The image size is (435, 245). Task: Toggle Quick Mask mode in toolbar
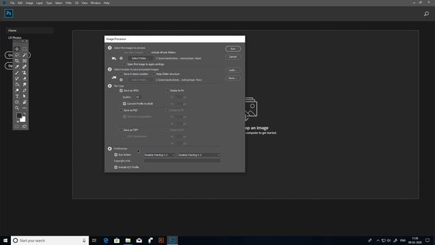pyautogui.click(x=17, y=127)
